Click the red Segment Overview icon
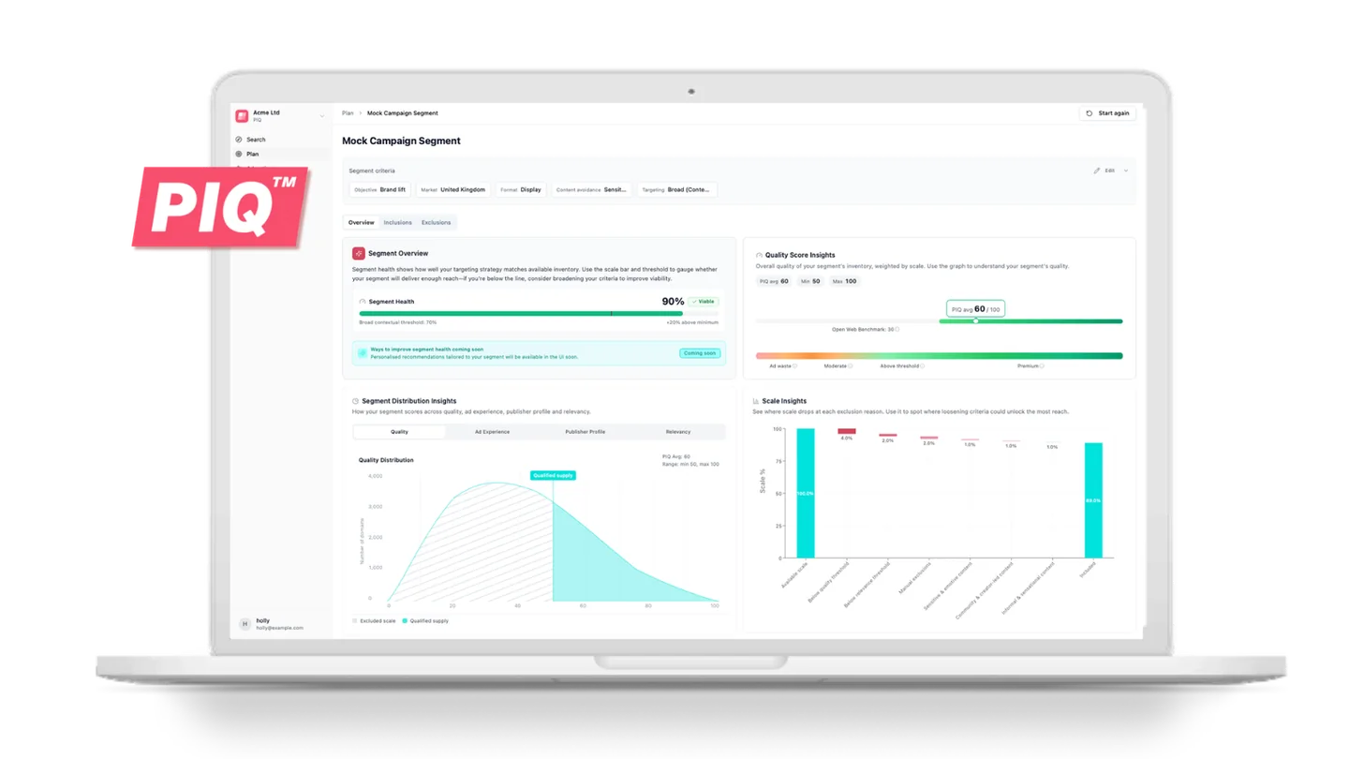1349x759 pixels. click(359, 253)
